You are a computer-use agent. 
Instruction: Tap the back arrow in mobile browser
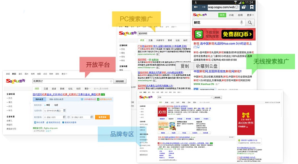pos(196,7)
